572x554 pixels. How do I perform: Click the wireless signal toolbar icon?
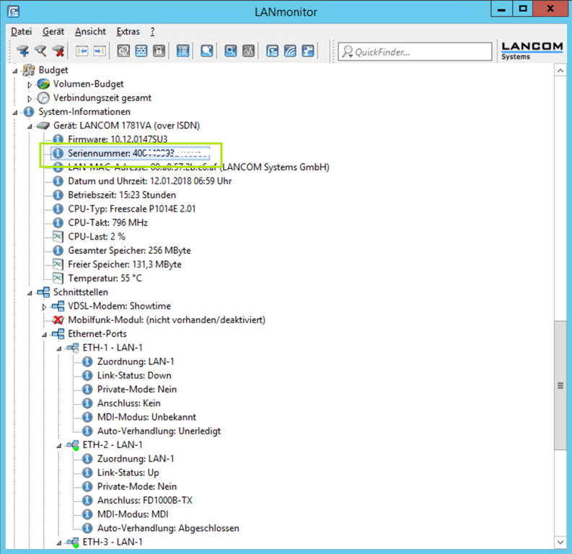tap(290, 51)
